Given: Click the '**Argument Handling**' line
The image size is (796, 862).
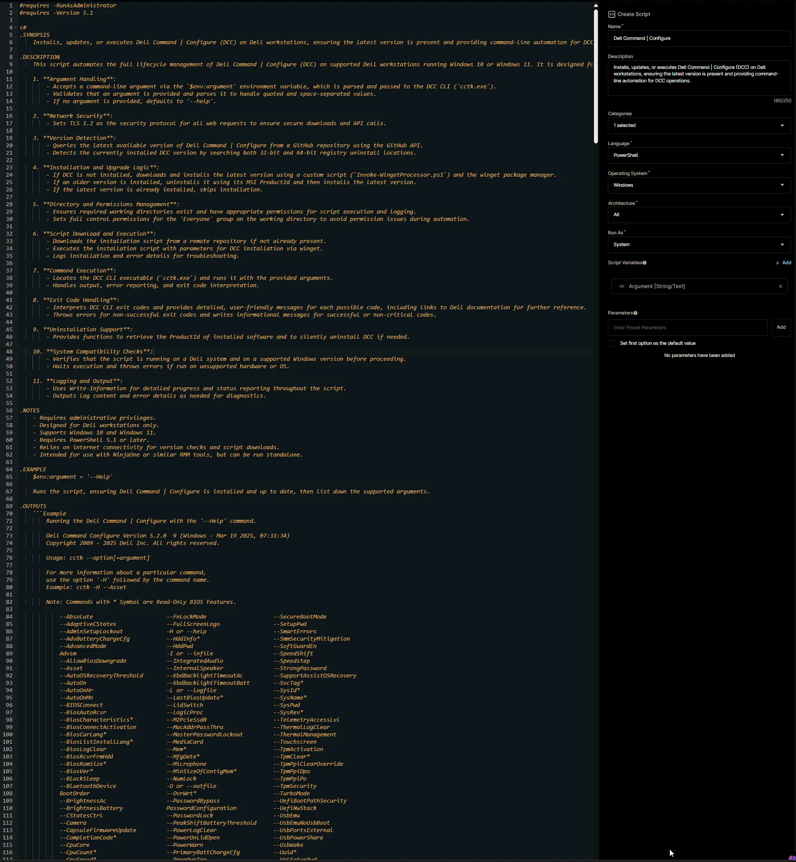Looking at the screenshot, I should pyautogui.click(x=75, y=79).
